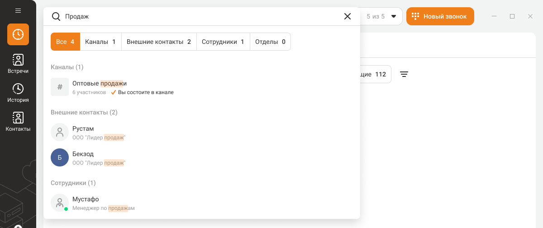Clear the search with X icon
Screen dimensions: 543x228
(x=348, y=16)
